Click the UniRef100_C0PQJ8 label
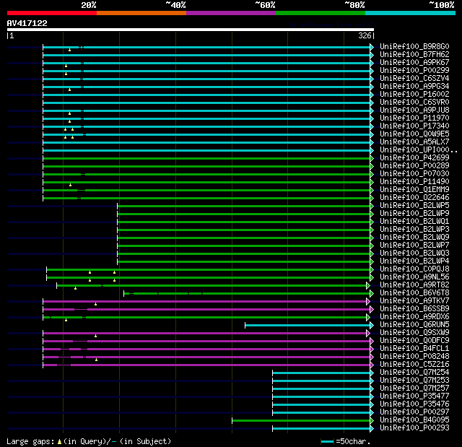The image size is (462, 447). (x=414, y=269)
